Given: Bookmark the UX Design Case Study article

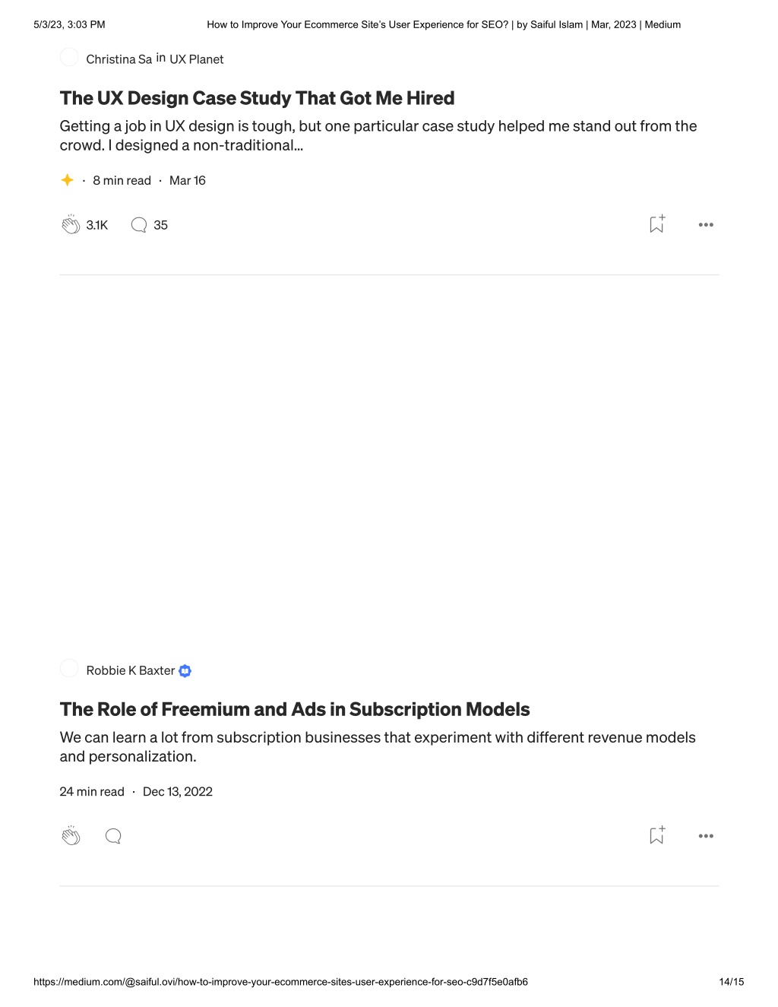Looking at the screenshot, I should point(657,223).
